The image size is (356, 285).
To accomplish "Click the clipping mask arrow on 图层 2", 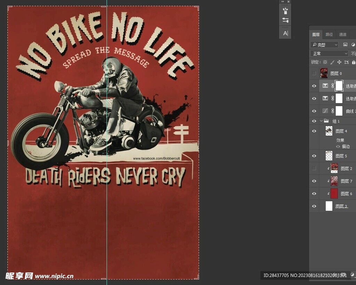I will point(328,168).
